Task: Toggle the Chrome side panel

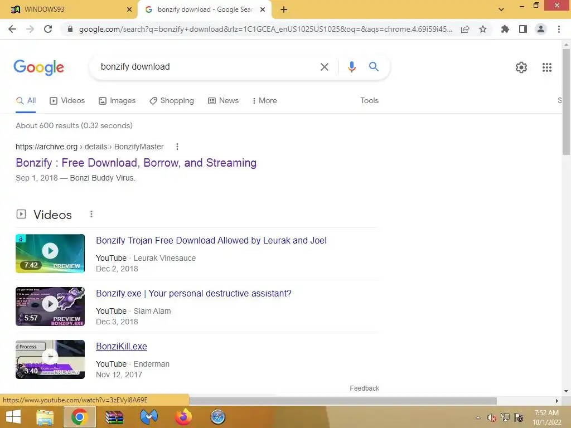Action: tap(523, 29)
